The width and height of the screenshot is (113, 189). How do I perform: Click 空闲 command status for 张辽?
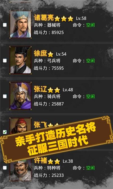click(90, 96)
